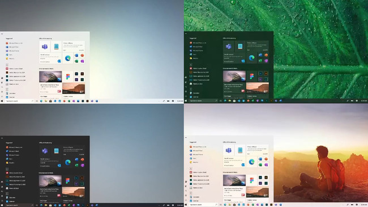Open the Excel small tile in the sunset hiker-desktop Start menu
Screen dimensions: 368x207
[260, 164]
